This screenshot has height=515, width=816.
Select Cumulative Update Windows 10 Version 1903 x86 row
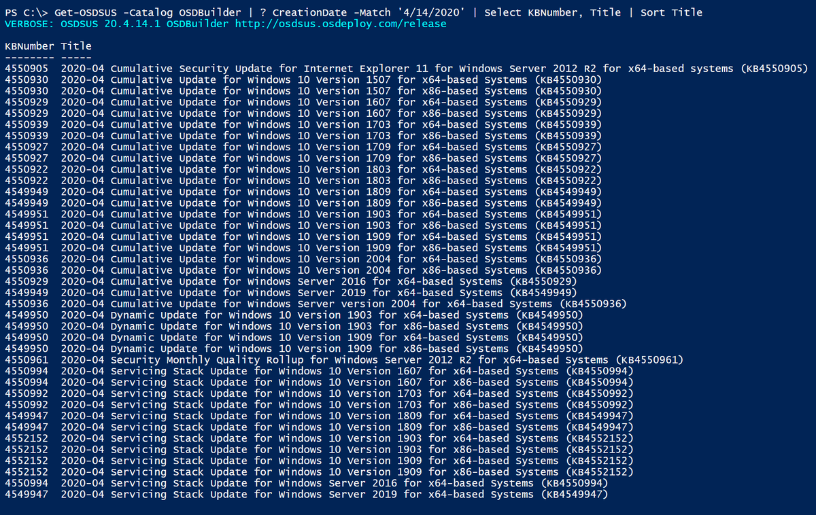click(x=303, y=226)
